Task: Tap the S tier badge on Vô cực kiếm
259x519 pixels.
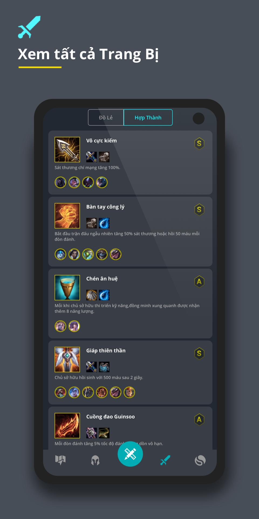Action: 199,144
